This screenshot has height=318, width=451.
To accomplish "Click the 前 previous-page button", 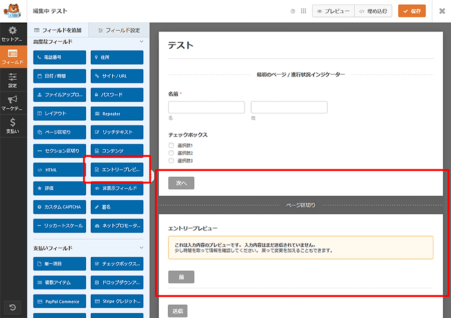I will pos(181,277).
